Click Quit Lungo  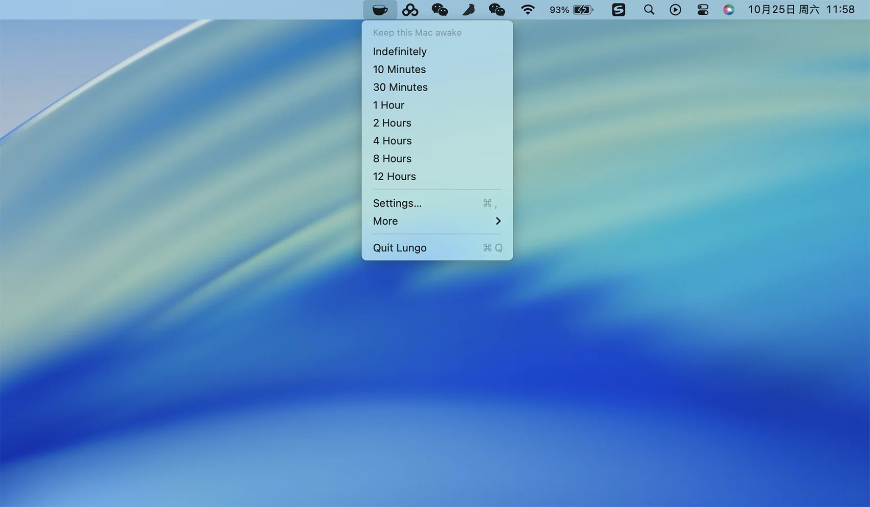coord(400,248)
